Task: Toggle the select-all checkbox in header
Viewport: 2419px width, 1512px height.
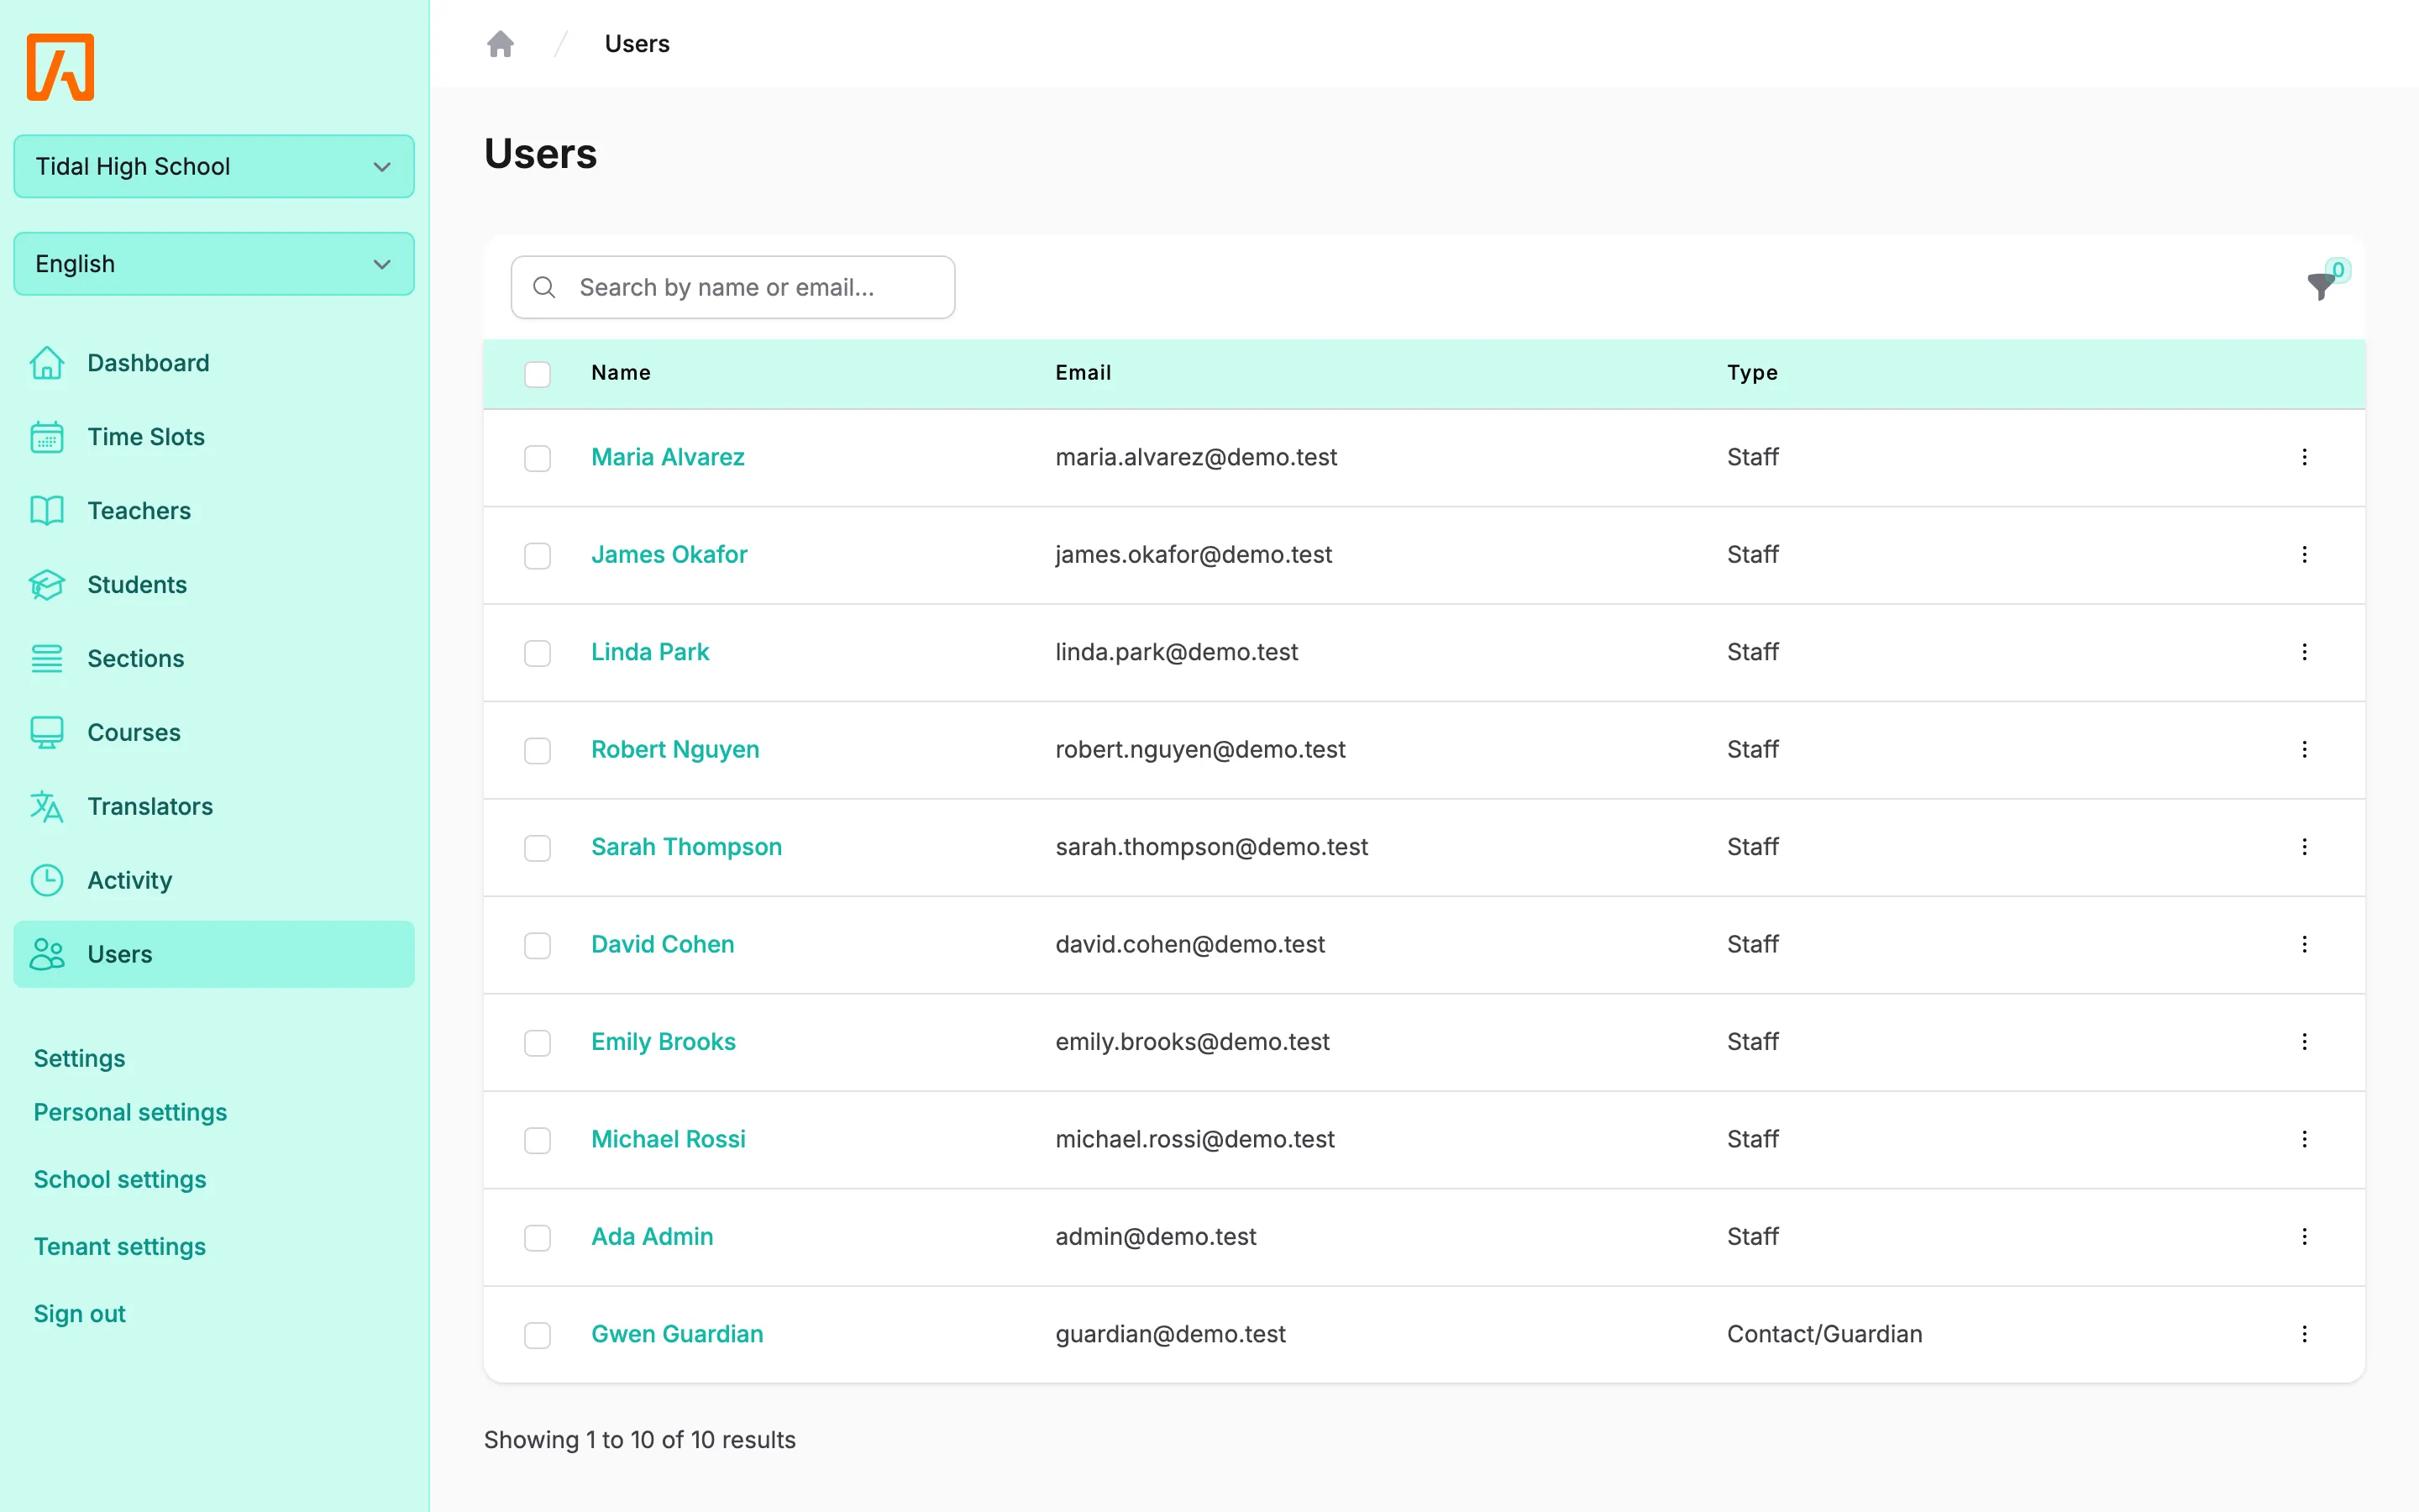Action: point(538,374)
